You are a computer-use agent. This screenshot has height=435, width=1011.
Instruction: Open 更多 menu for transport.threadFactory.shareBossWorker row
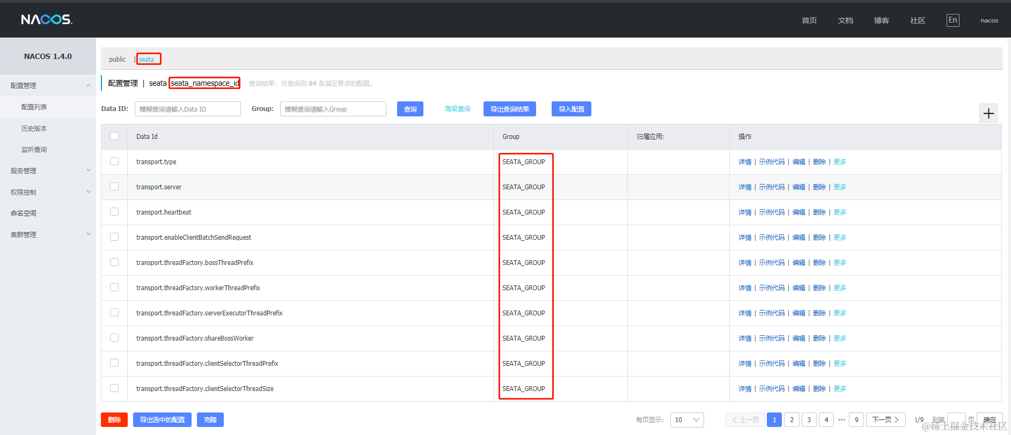pos(840,338)
